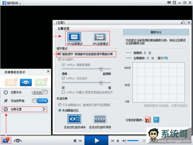Screen dimensions: 193x145
Task: Click the fullscreen icon in bottom bar
Action: [144, 141]
